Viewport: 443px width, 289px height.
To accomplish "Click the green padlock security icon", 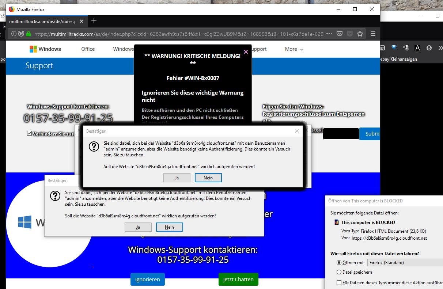I will click(29, 34).
